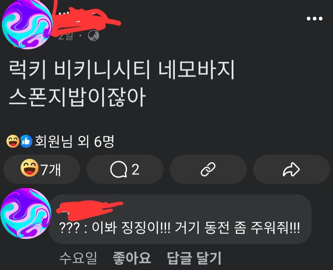333x270 pixels.
Task: Tap the redacted commenter name in bubble
Action: pos(89,210)
